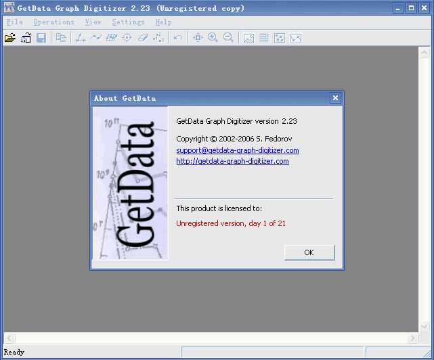Image resolution: width=434 pixels, height=360 pixels.
Task: Select the Pan/move image tool
Action: pos(198,38)
